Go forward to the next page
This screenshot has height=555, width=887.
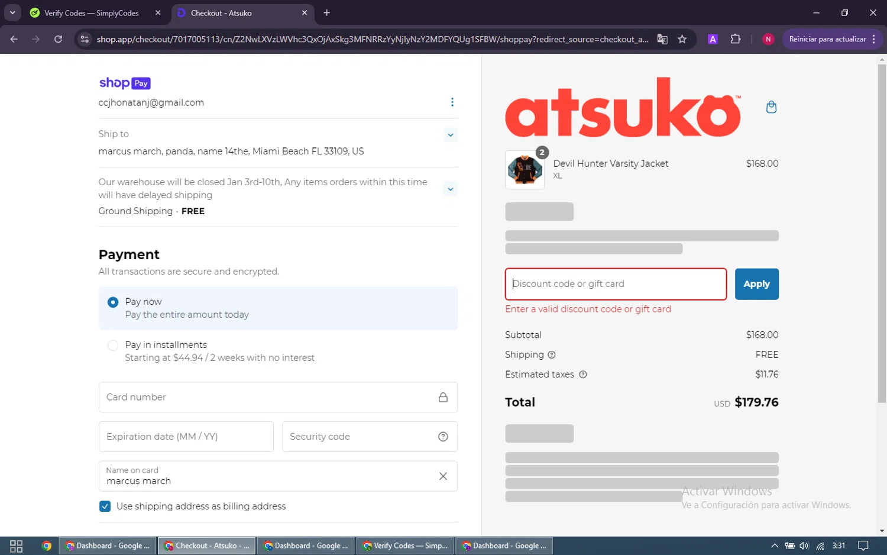36,39
